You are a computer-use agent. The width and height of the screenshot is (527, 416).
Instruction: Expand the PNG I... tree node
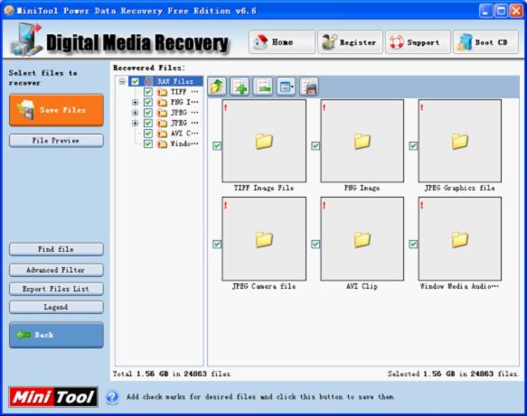coord(135,102)
